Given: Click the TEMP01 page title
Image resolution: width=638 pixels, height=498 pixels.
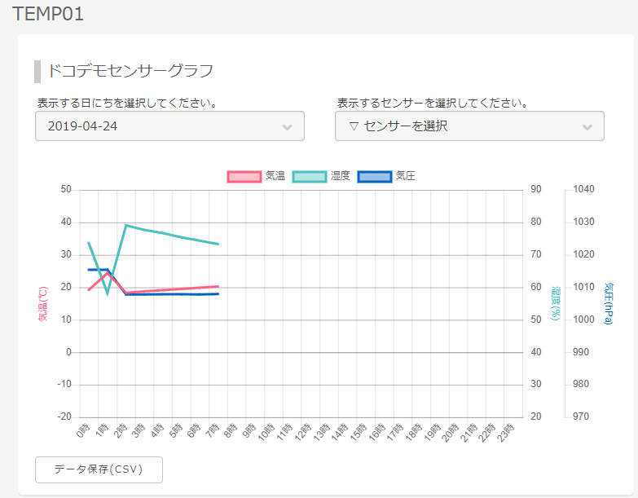Looking at the screenshot, I should (48, 14).
